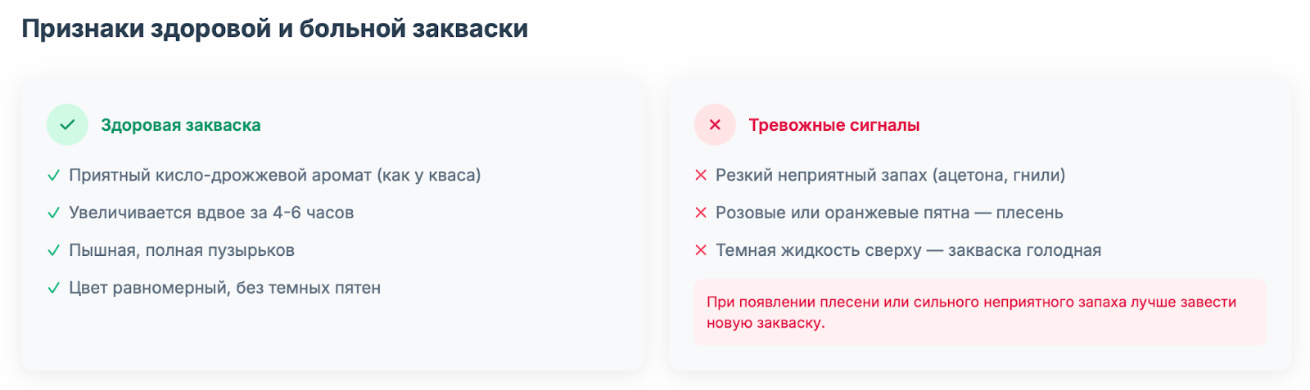Select the 'Здоровая закваска' heading
The width and height of the screenshot is (1310, 390).
pyautogui.click(x=181, y=125)
